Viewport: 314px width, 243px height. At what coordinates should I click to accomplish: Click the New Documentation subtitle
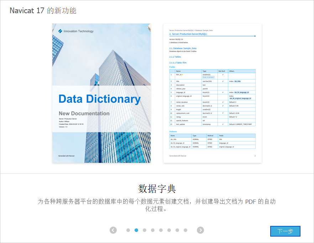(84, 113)
